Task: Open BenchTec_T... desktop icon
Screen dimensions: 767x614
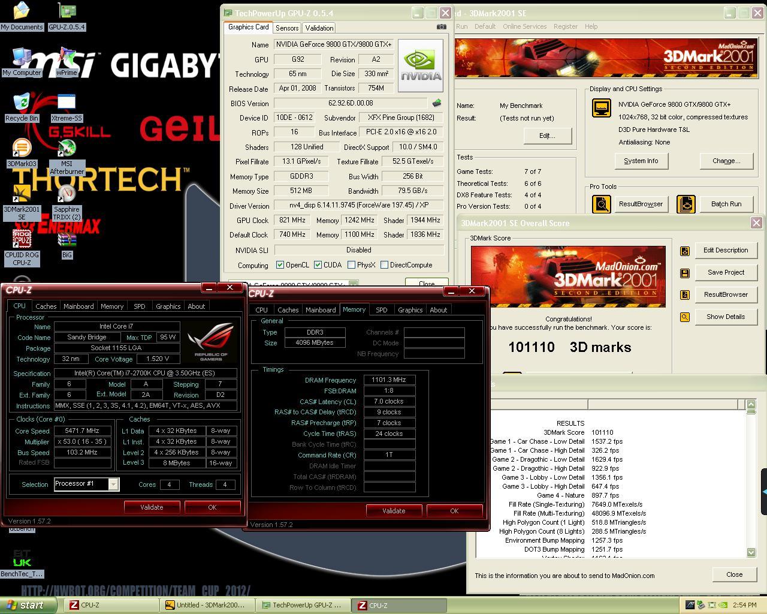Action: coord(22,564)
